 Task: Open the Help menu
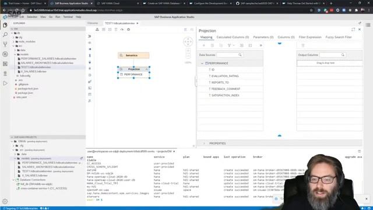[78, 17]
